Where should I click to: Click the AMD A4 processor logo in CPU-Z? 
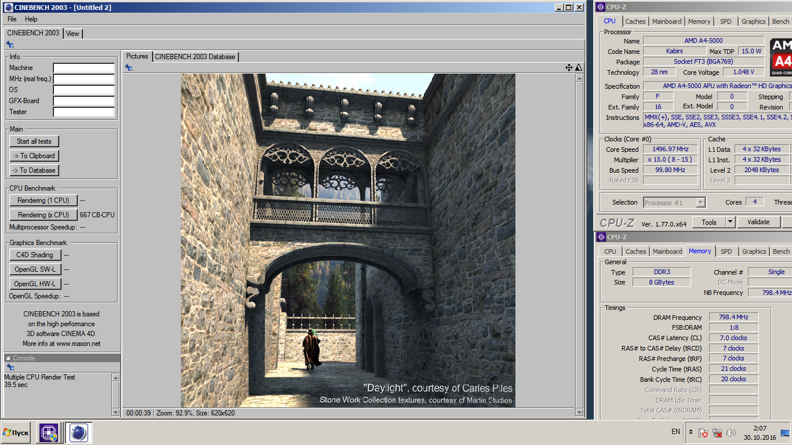click(781, 57)
